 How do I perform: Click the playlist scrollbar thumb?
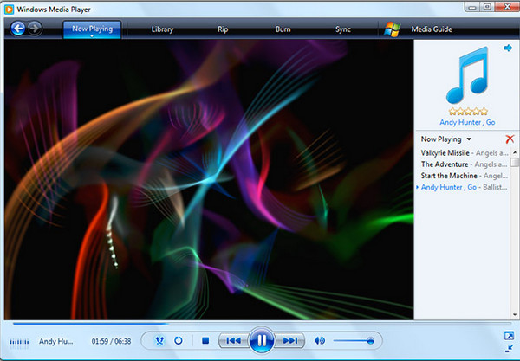tap(515, 162)
